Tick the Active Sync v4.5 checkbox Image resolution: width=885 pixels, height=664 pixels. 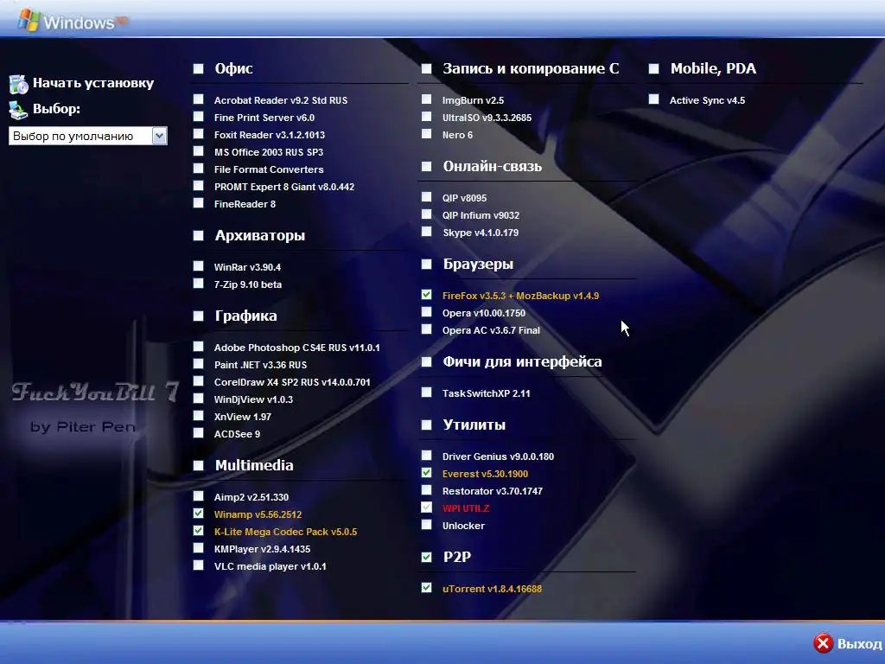coord(653,99)
